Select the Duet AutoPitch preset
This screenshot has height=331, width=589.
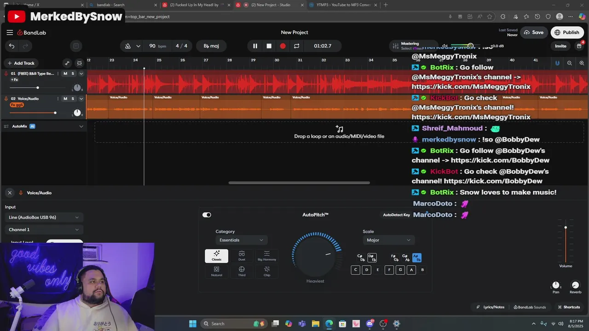click(242, 256)
